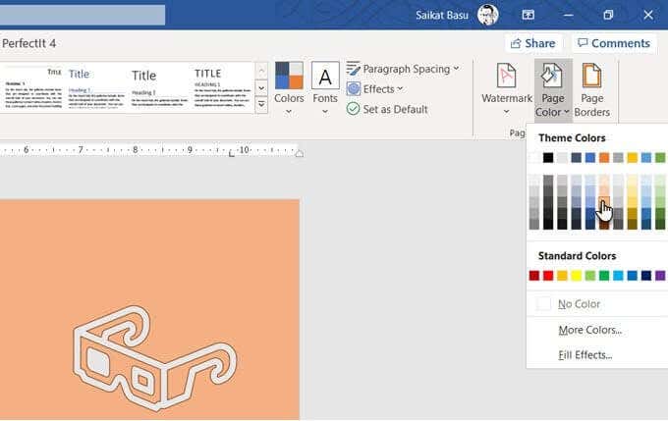Select the PerfectIt 4 tab
The width and height of the screenshot is (668, 421).
point(28,43)
